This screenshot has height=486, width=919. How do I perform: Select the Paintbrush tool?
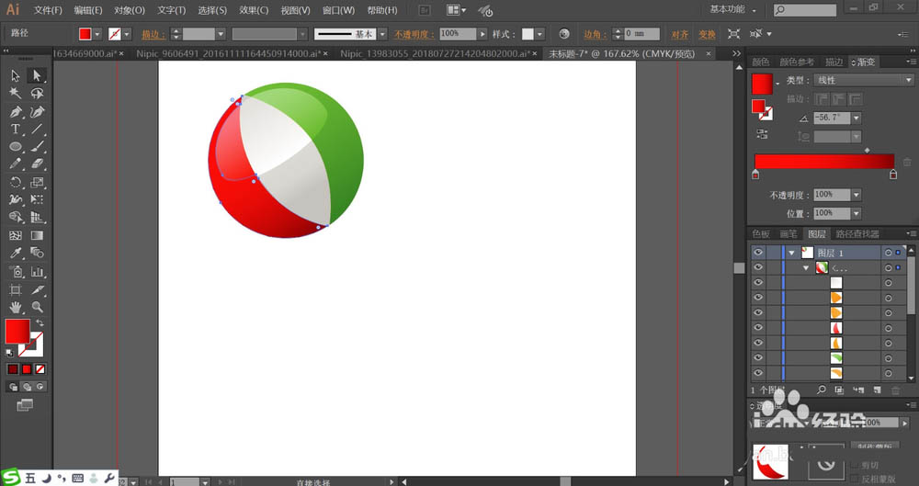click(37, 147)
